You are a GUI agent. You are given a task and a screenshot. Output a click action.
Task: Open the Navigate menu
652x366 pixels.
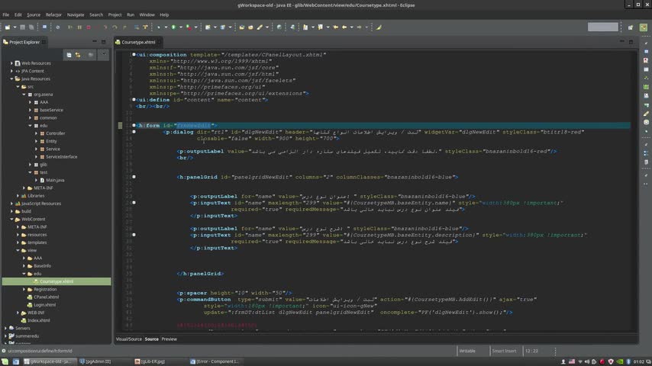pyautogui.click(x=76, y=14)
